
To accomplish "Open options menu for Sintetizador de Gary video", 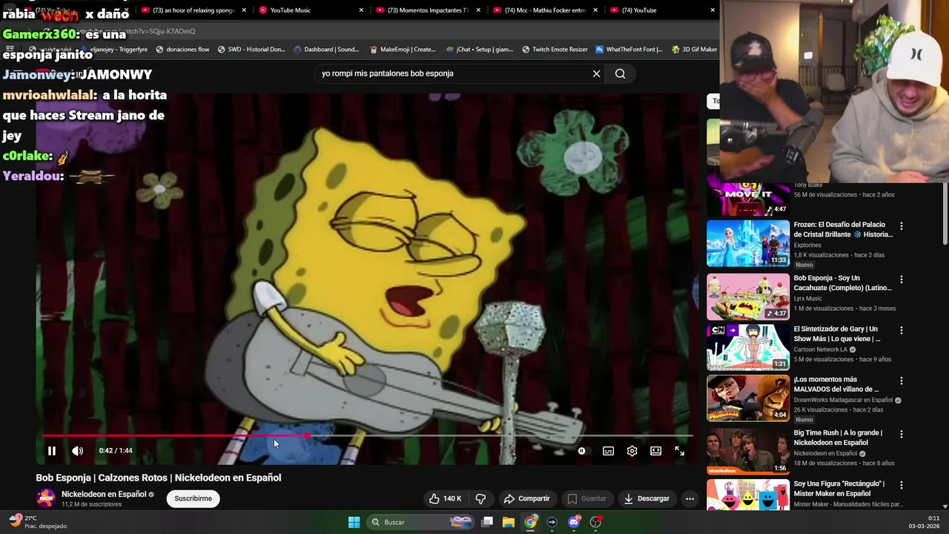I will point(902,330).
